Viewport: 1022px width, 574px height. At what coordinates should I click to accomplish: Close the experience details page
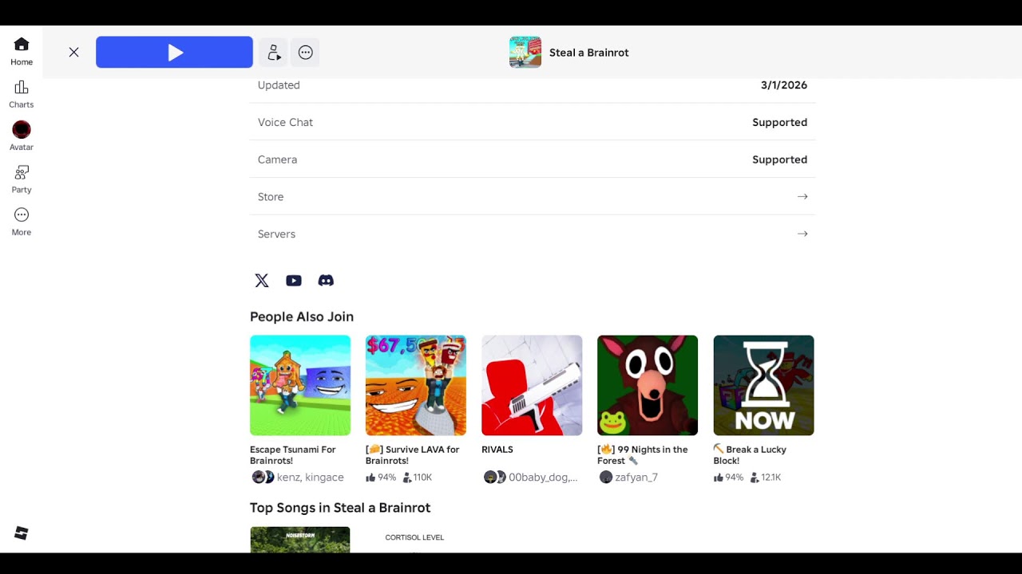click(x=73, y=53)
